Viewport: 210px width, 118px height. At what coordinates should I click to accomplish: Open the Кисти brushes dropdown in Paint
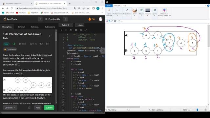point(135,12)
